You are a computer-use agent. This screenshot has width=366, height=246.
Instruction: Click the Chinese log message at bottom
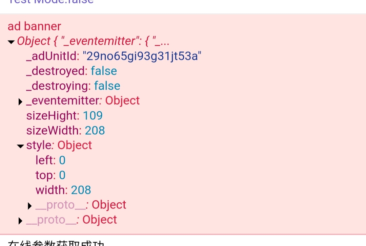click(56, 243)
